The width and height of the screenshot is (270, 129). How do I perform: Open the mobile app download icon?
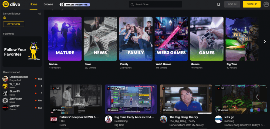point(218,4)
